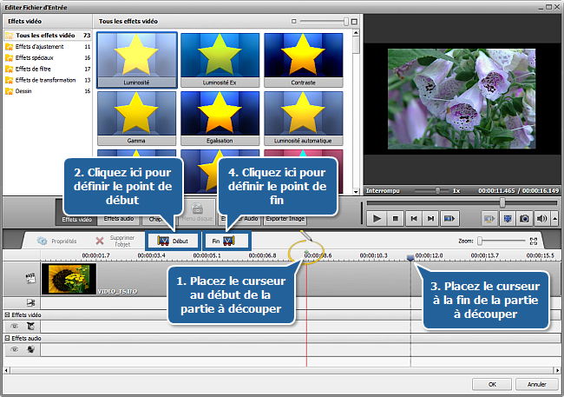Open Propriétés in the timeline toolbar
Viewport: 564px width, 397px height.
(x=57, y=241)
